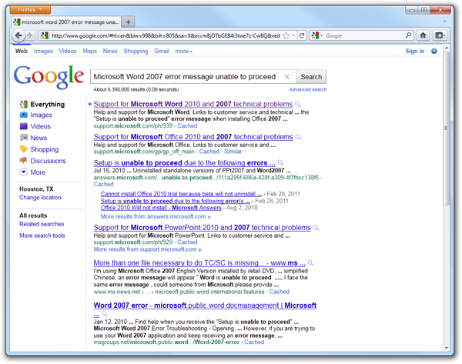Clear the search query with the X

pos(286,76)
